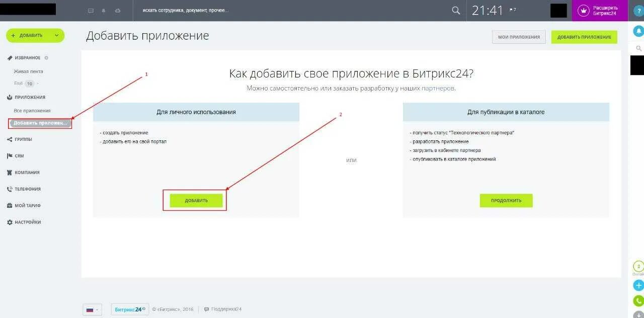Open Живая лента in sidebar

tap(28, 71)
